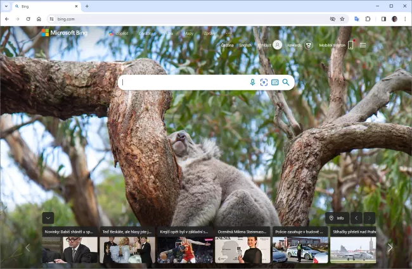Screen dimensions: 412x269
Task: Open the 'Policie zasahuje v budově' news card
Action: coord(300,245)
